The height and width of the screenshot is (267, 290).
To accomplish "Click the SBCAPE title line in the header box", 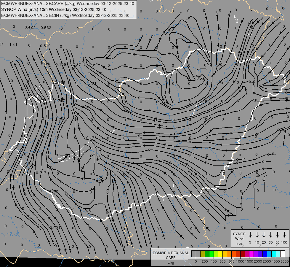I will tap(68, 4).
